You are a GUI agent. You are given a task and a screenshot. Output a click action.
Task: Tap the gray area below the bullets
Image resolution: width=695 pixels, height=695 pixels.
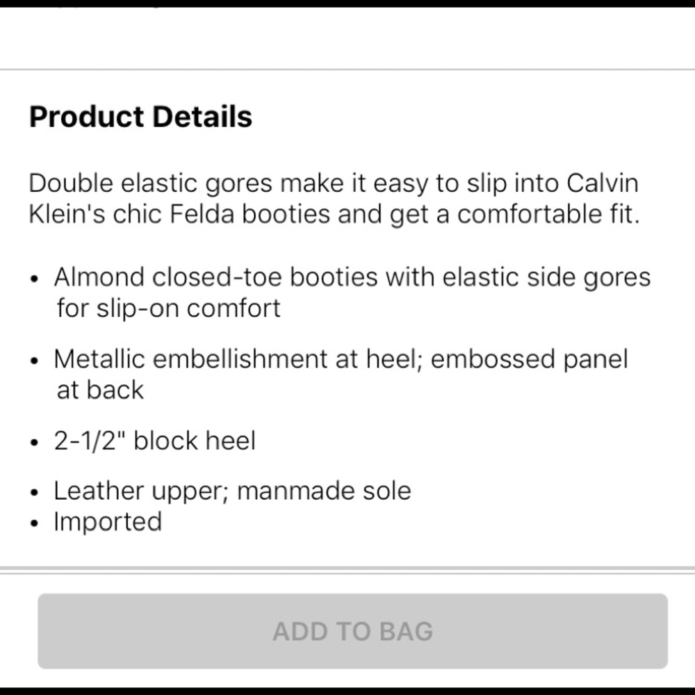(347, 549)
